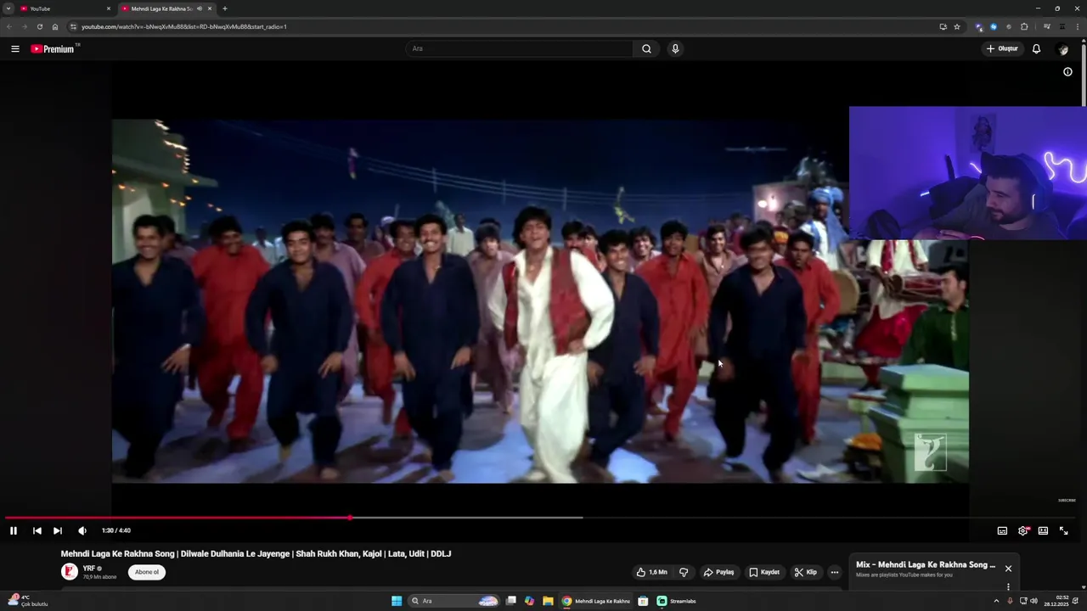
Task: Bookmark this page with star
Action: coord(957,26)
